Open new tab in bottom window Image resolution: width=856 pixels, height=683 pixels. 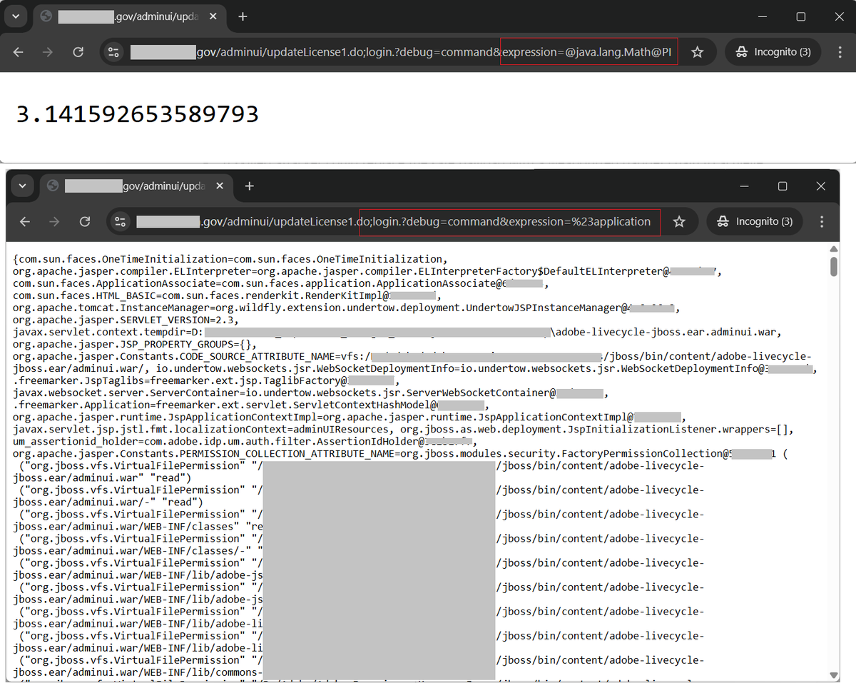click(x=249, y=186)
